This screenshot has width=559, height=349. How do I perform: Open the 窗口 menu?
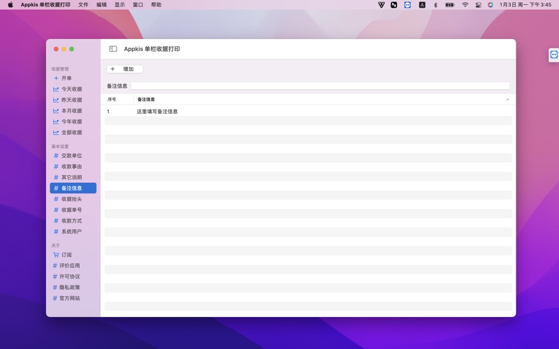tap(138, 5)
